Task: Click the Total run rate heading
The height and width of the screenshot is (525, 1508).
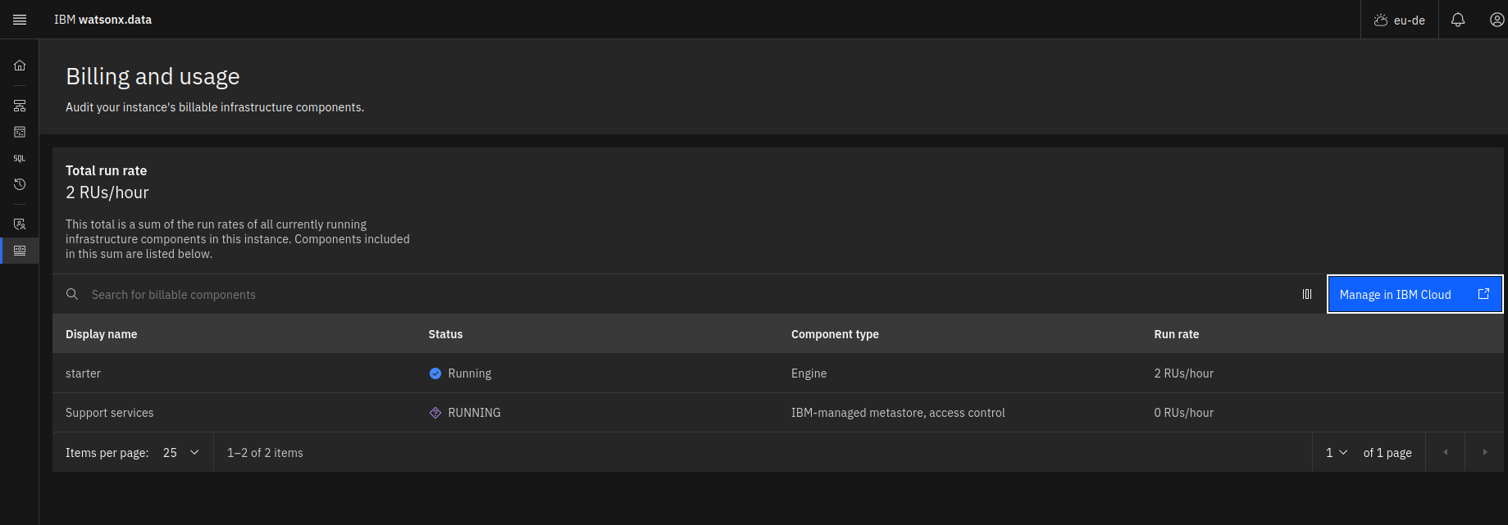Action: (x=106, y=170)
